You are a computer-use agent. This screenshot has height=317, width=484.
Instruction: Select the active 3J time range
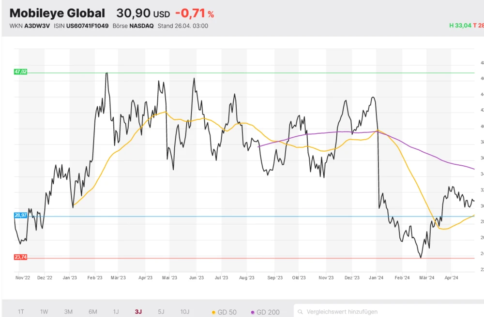[x=138, y=312]
